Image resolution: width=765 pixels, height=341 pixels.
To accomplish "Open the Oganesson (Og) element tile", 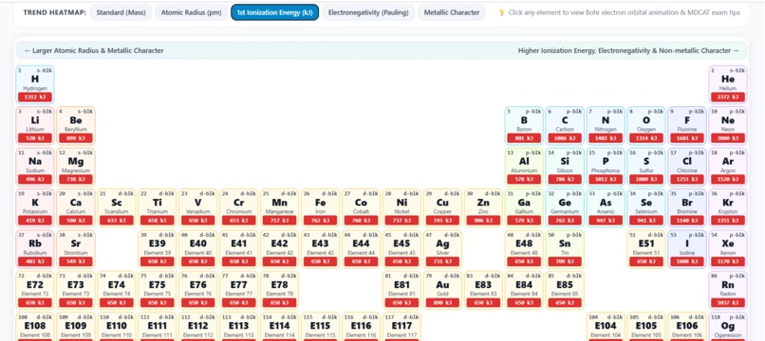I will 728,327.
